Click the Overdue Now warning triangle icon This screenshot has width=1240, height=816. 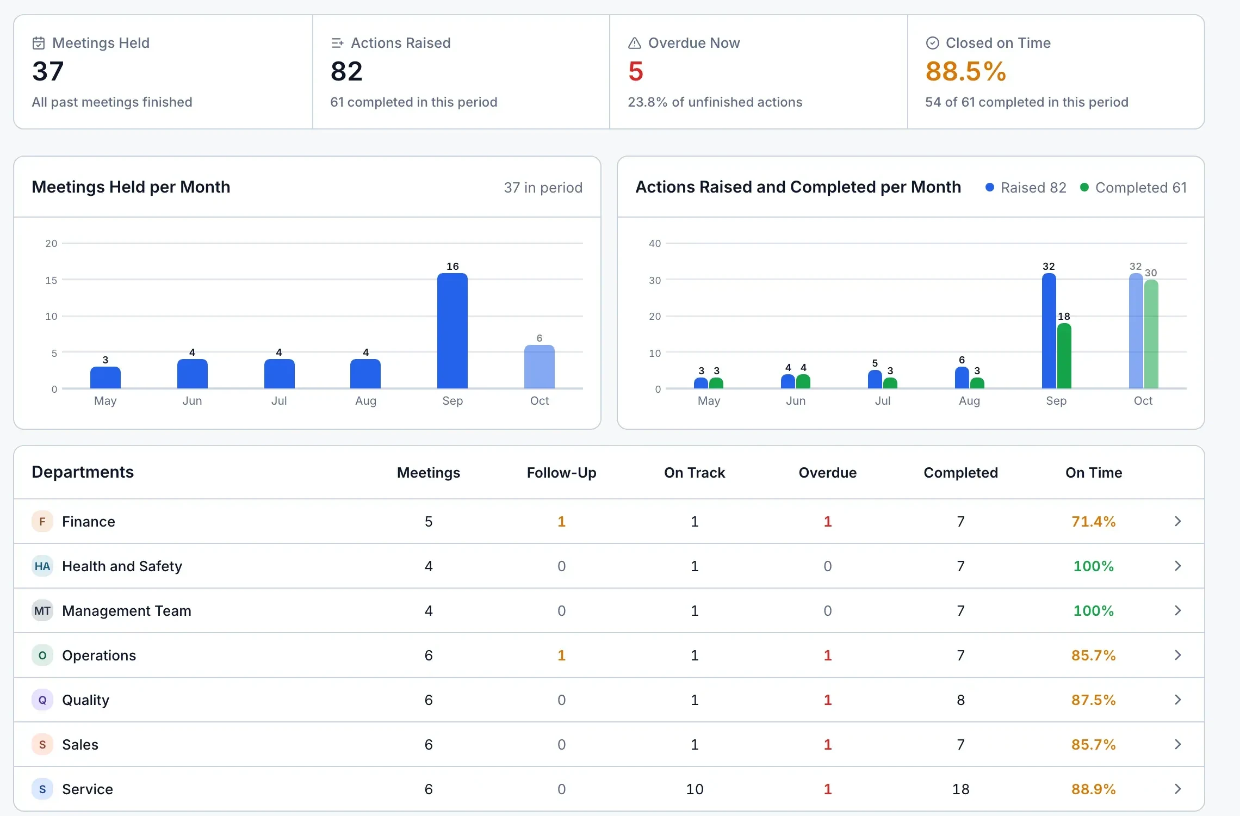point(635,43)
